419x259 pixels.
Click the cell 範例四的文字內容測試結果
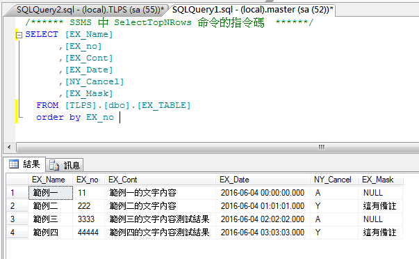(161, 233)
